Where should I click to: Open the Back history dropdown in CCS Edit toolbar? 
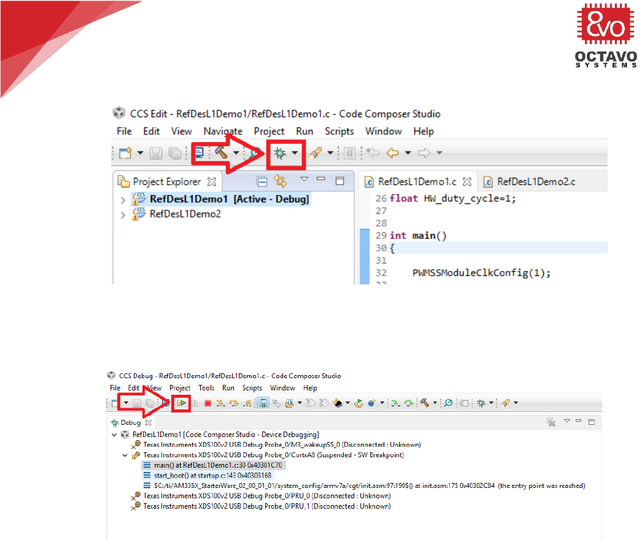tap(408, 153)
